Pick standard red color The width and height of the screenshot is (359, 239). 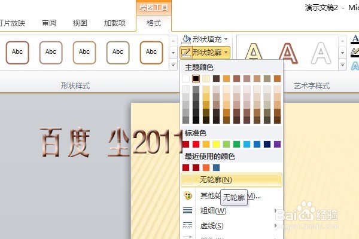point(196,145)
